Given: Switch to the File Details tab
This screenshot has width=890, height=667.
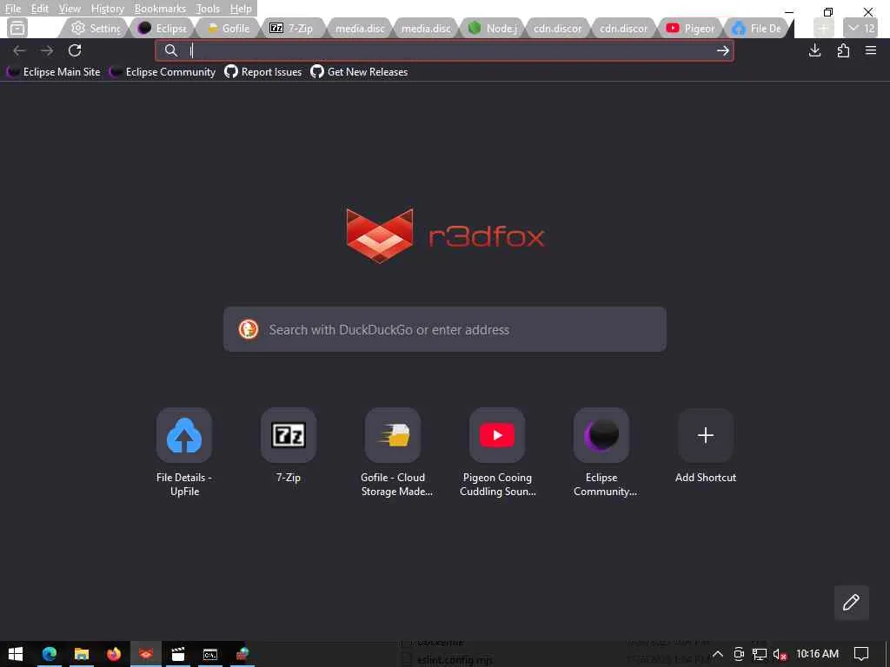Looking at the screenshot, I should [757, 28].
